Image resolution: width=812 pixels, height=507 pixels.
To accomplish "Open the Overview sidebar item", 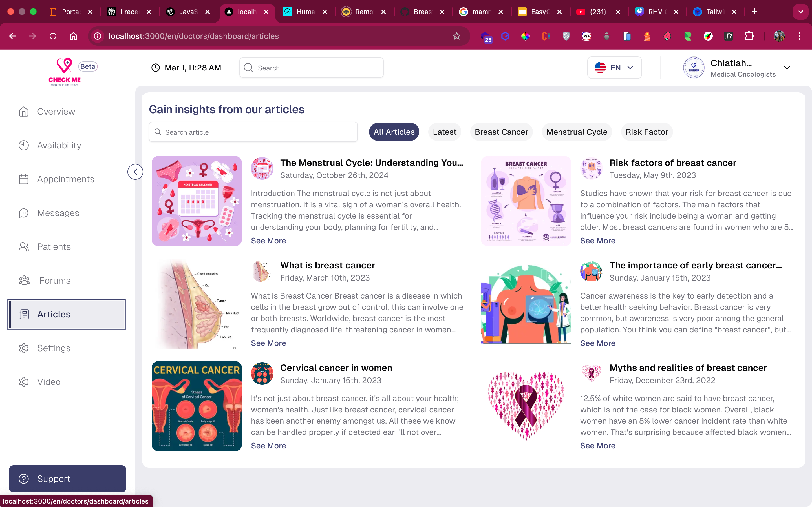I will point(56,112).
